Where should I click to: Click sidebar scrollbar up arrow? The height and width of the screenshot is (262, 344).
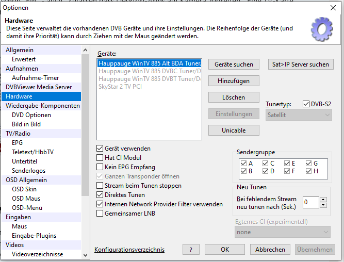pyautogui.click(x=85, y=50)
